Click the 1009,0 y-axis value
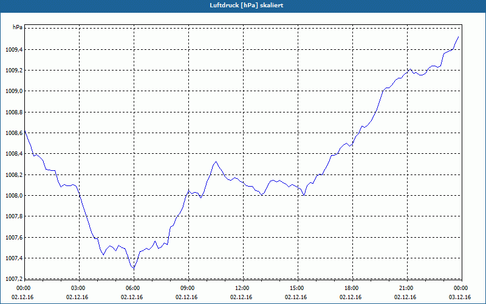The width and height of the screenshot is (486, 304). click(14, 91)
